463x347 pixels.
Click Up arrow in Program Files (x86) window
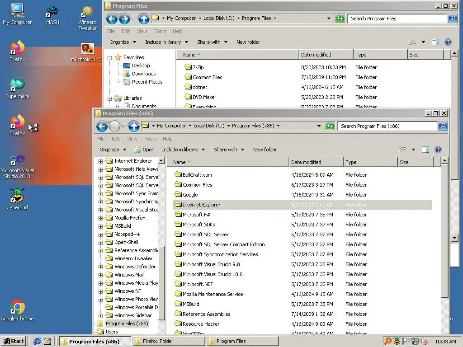click(x=134, y=127)
